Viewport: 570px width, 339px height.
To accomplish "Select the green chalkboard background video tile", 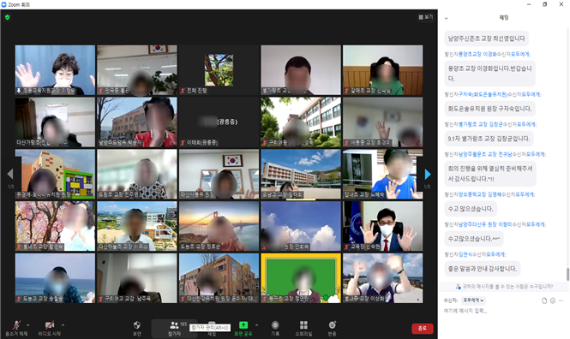I will tap(301, 278).
